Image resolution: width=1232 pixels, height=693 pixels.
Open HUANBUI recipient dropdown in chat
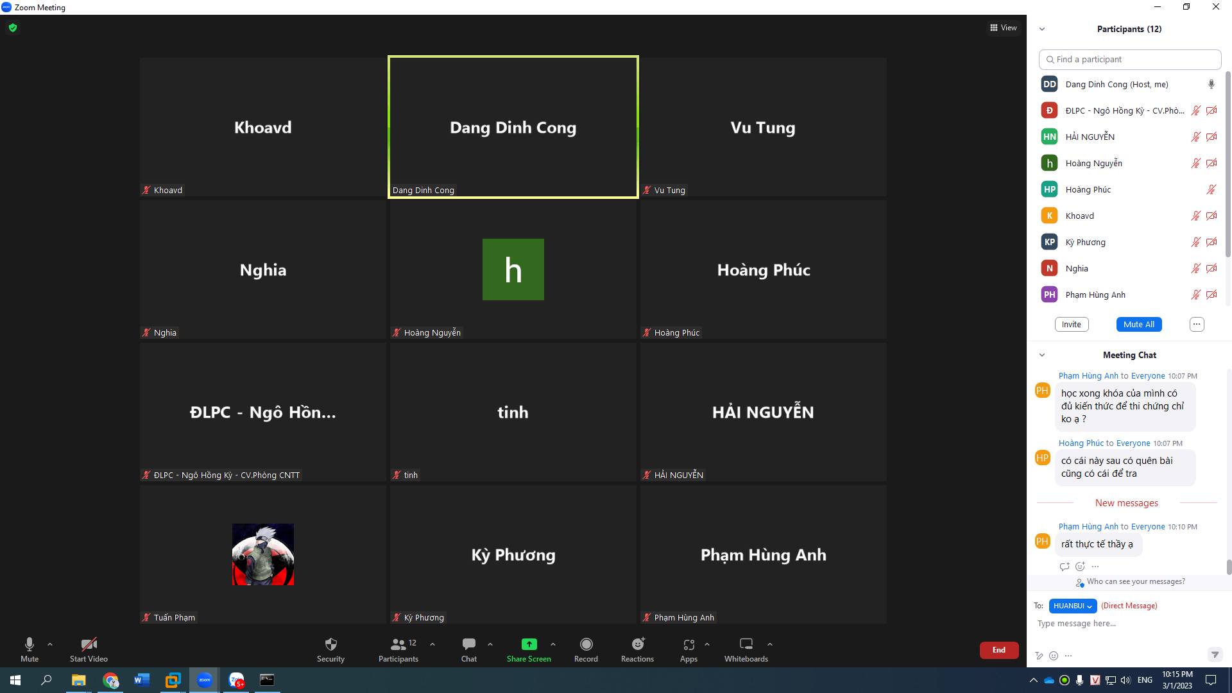pos(1073,606)
